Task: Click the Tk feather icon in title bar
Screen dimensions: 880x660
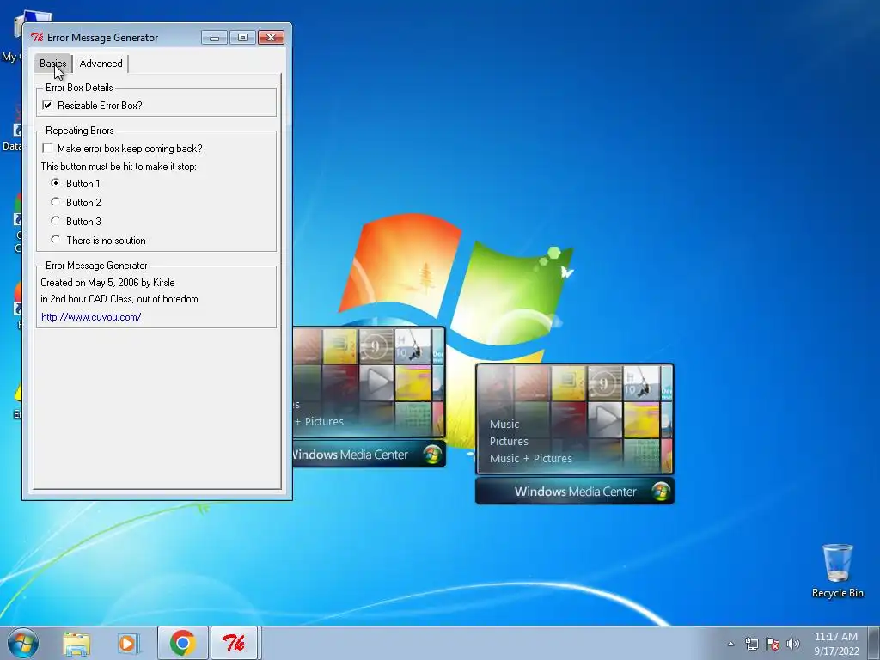Action: [37, 38]
